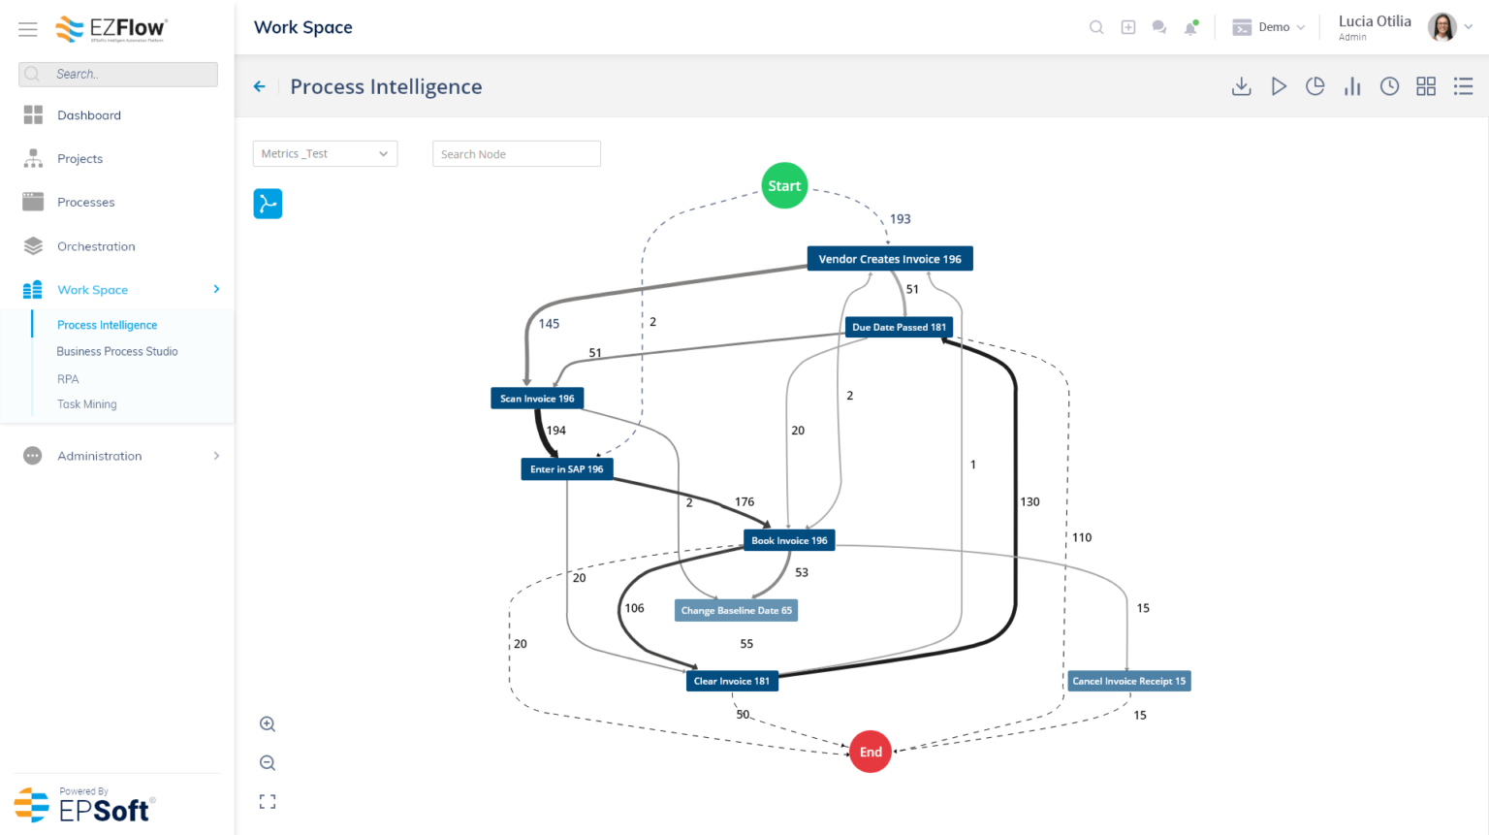The image size is (1489, 835).
Task: Select the Vendor Creates Invoice 196 node
Action: tap(889, 258)
